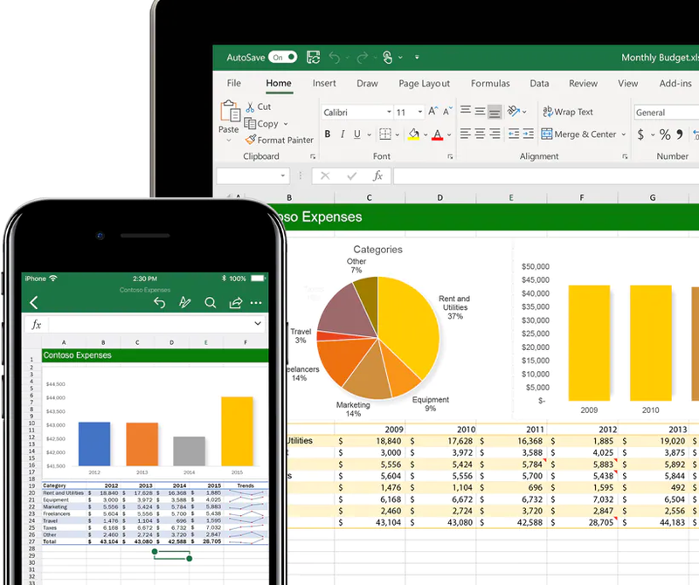The width and height of the screenshot is (699, 585).
Task: Turn off the AutoSave switch
Action: tap(282, 58)
